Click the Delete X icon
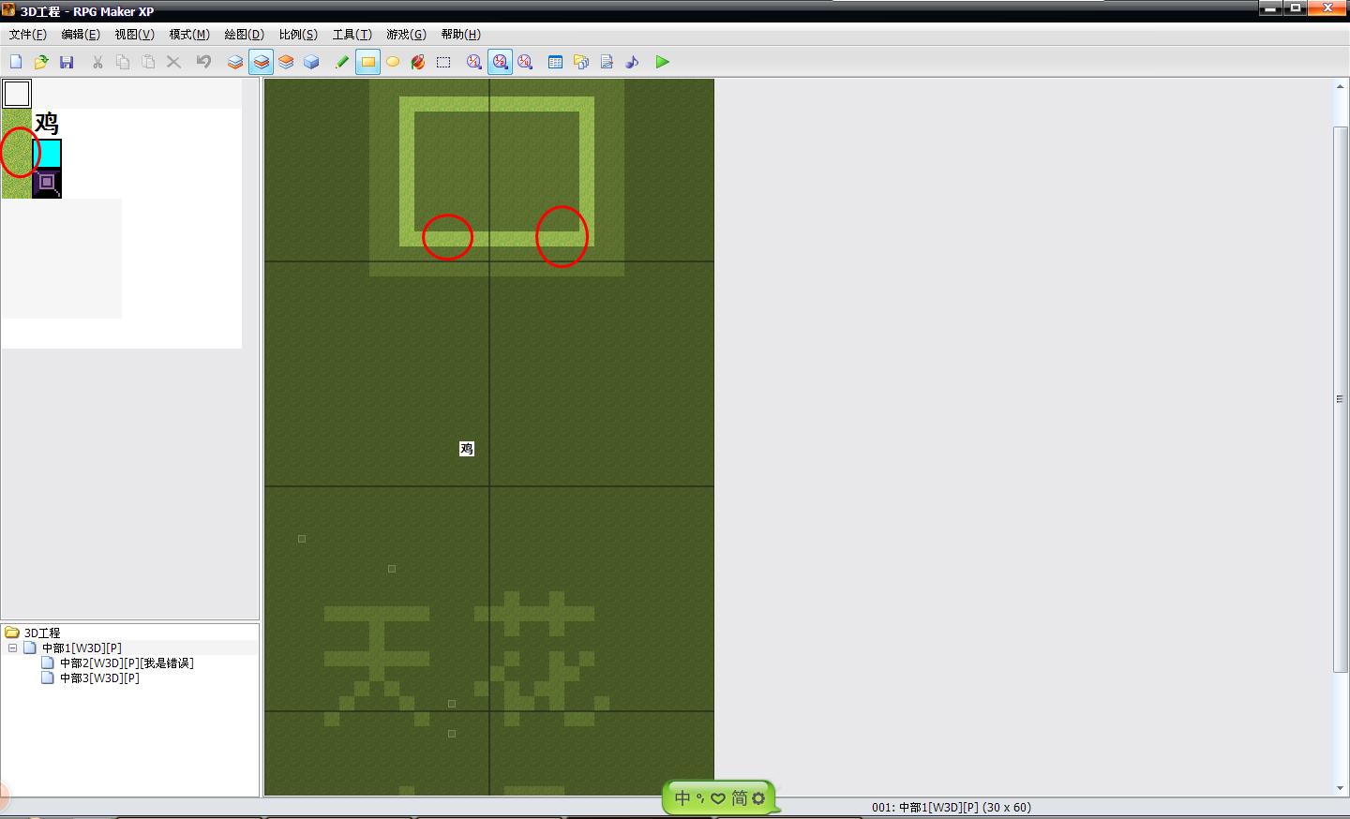Screen dimensions: 1350x819 click(x=173, y=62)
